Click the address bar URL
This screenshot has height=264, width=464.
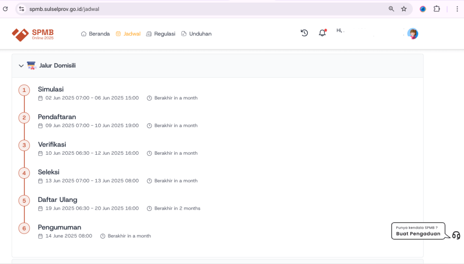coord(64,9)
